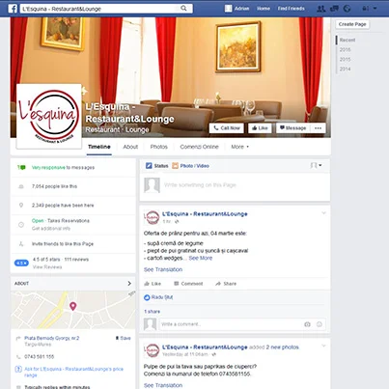Click the search magnifier icon
This screenshot has height=389, width=389.
point(183,9)
